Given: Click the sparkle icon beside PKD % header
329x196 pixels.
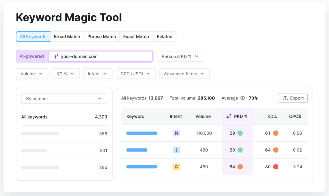Looking at the screenshot, I should (228, 116).
